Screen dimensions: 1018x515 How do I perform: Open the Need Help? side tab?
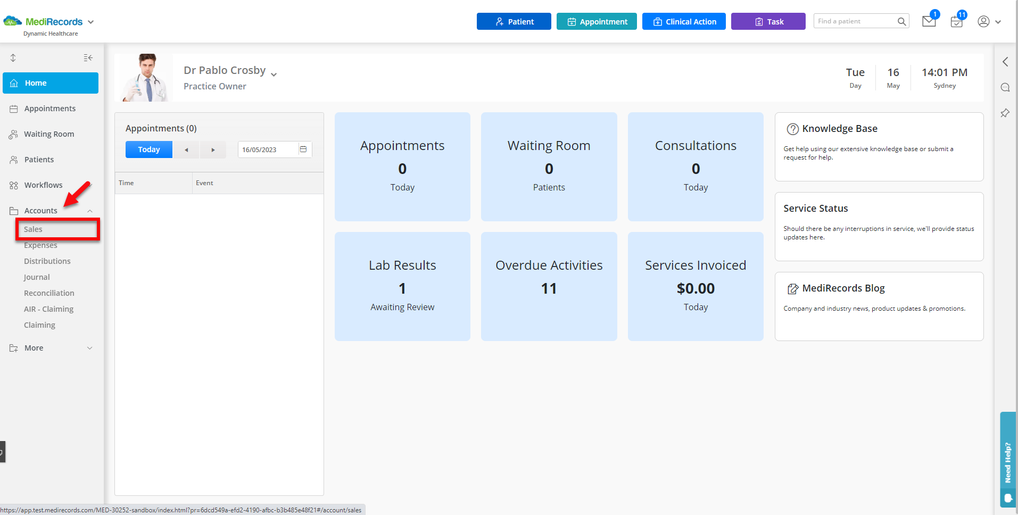pyautogui.click(x=1008, y=460)
